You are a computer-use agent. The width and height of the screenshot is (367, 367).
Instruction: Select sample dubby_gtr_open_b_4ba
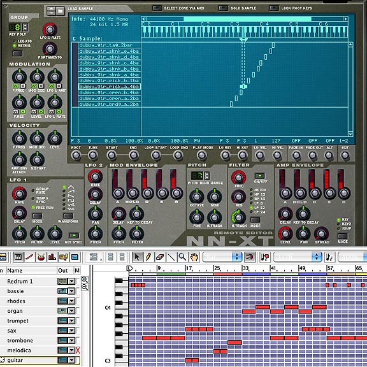(110, 92)
